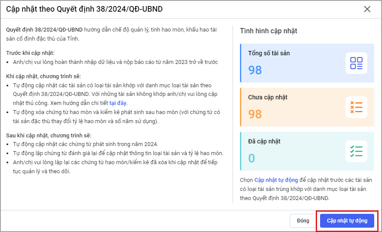Click the x-list icon in Chưa cập nhật card

[356, 107]
